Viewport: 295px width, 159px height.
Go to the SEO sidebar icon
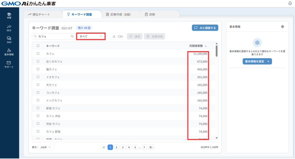pyautogui.click(x=9, y=28)
